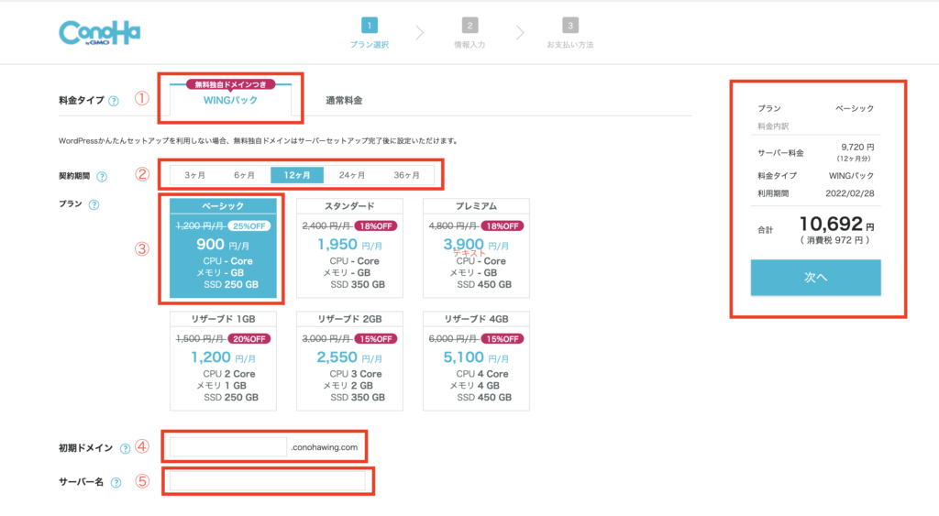Image resolution: width=939 pixels, height=516 pixels.
Task: Click the 消費税 972 円 tax text
Action: [834, 240]
